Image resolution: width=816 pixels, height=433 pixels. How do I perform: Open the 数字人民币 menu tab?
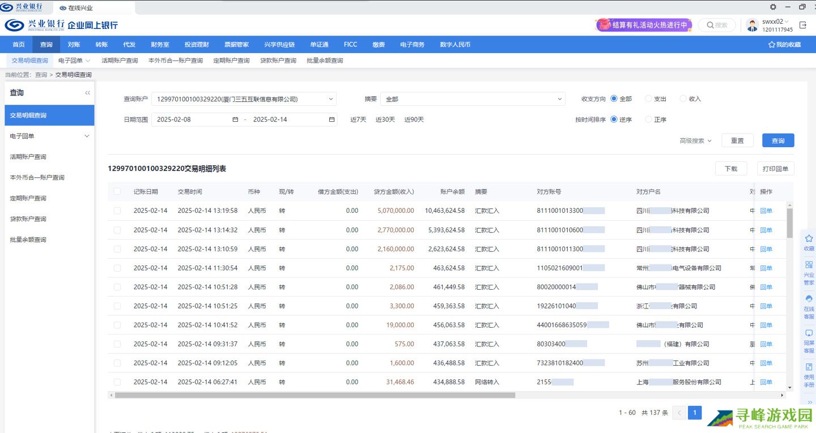[455, 45]
